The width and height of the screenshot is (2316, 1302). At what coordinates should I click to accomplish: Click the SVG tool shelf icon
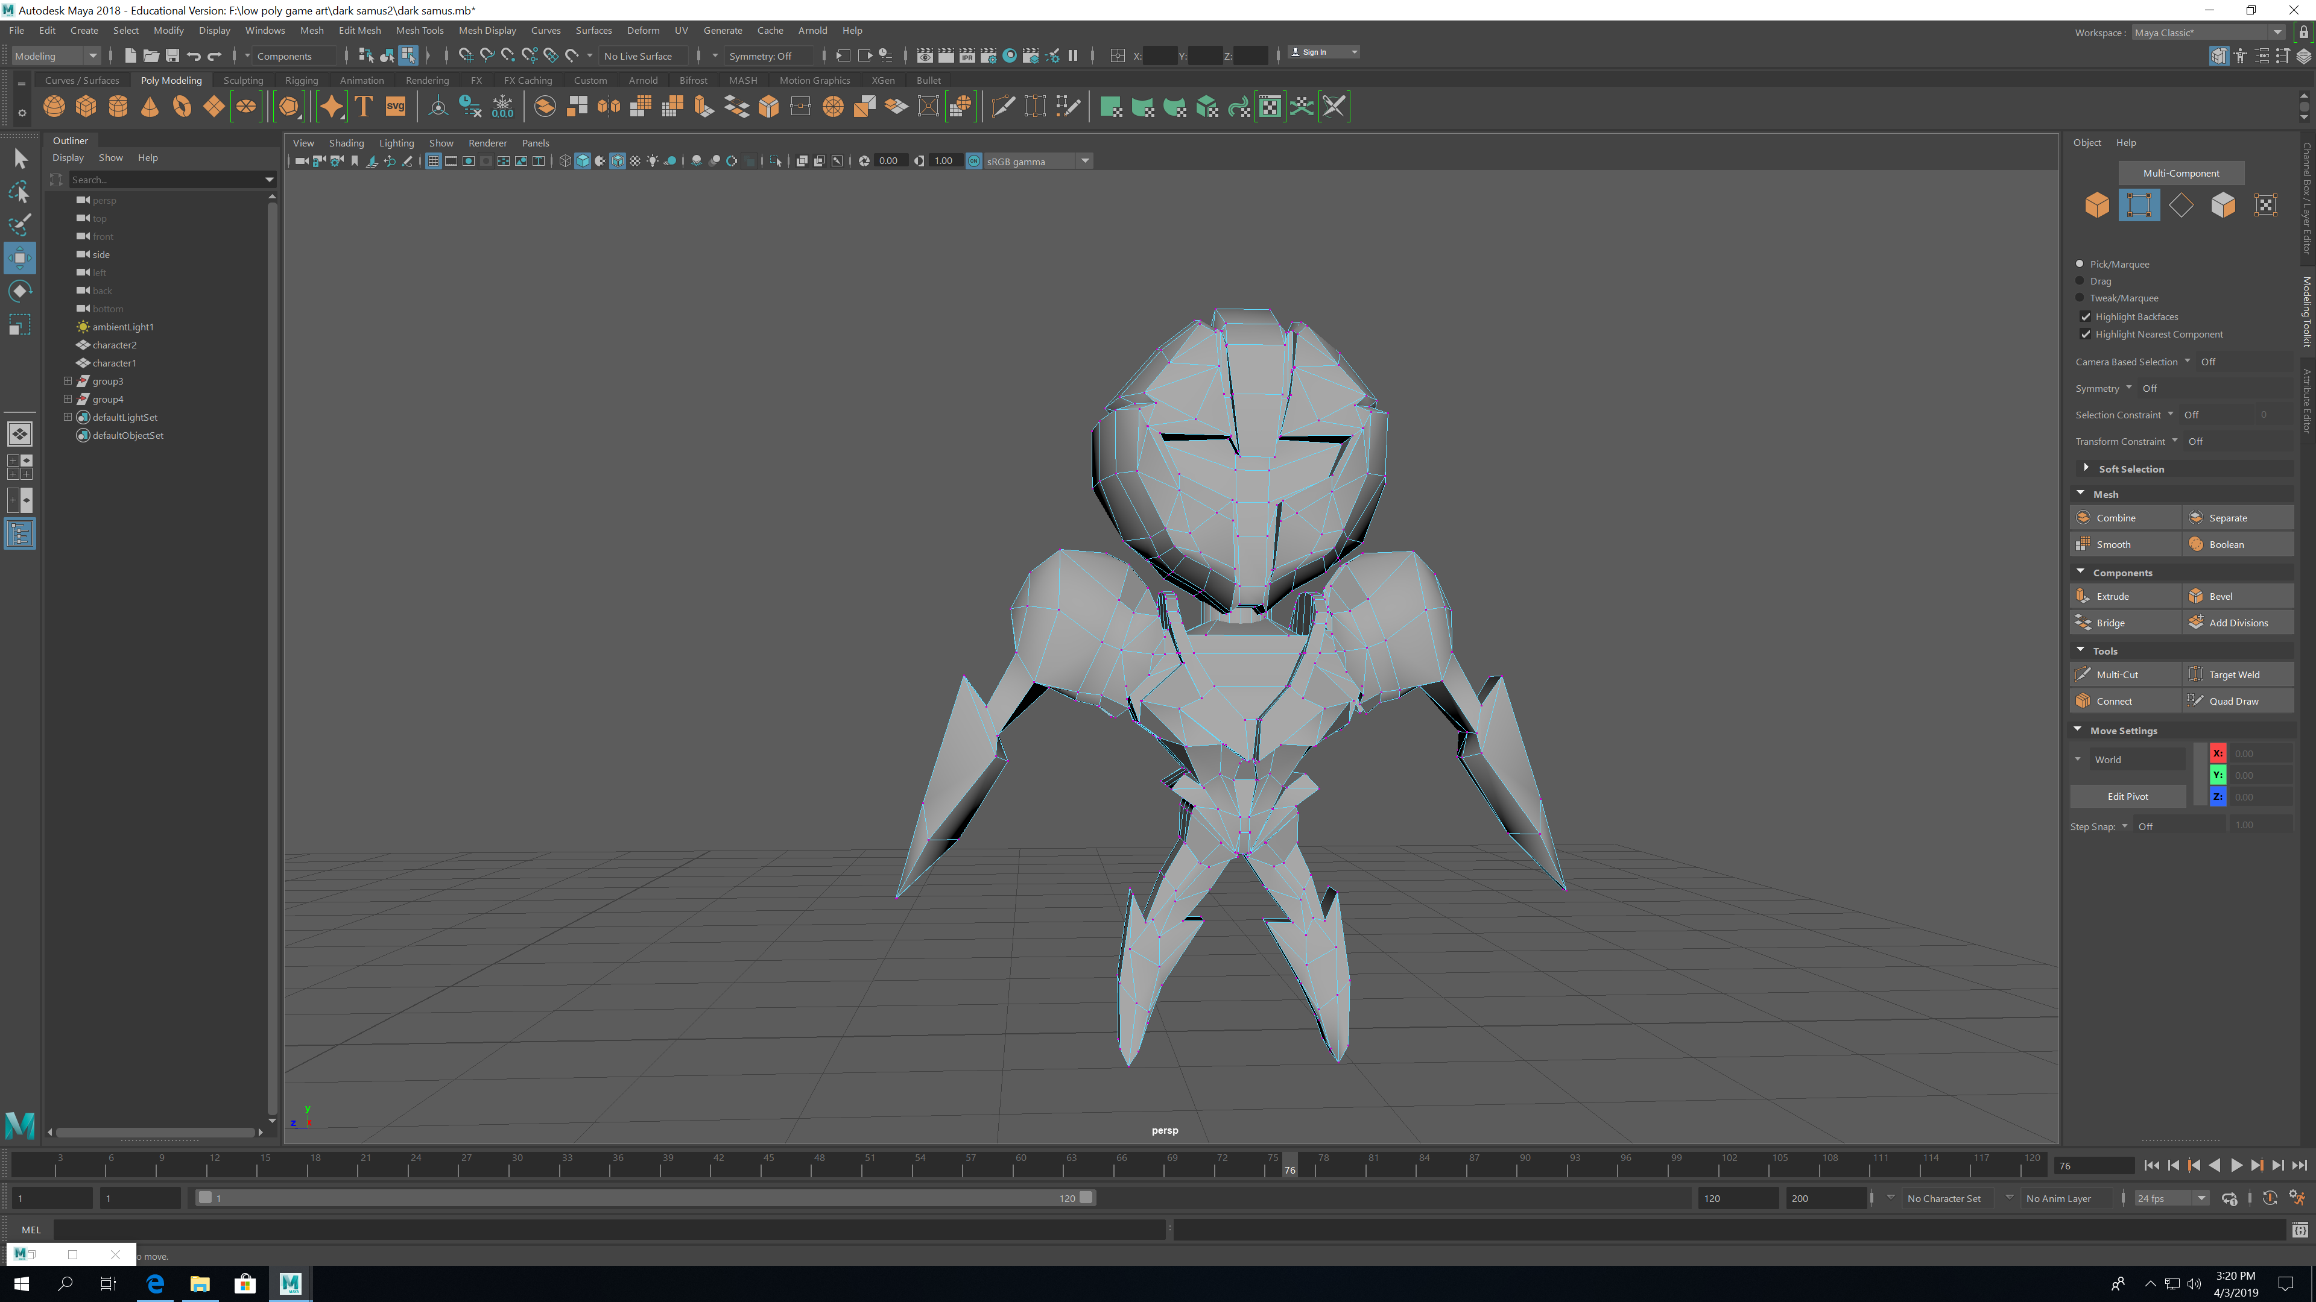(x=396, y=107)
